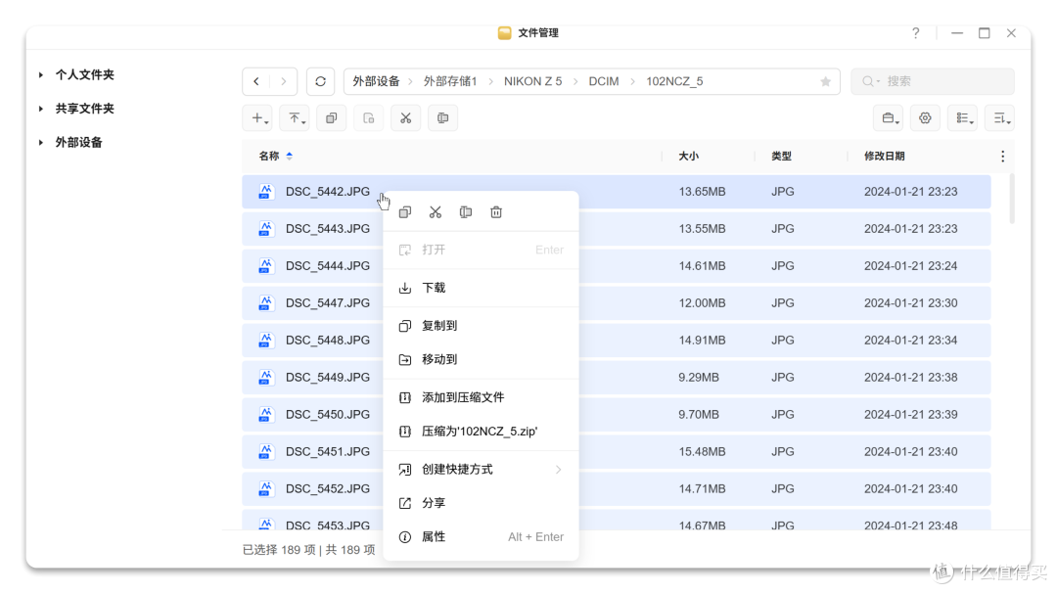
Task: Open file manager settings gear
Action: click(926, 118)
